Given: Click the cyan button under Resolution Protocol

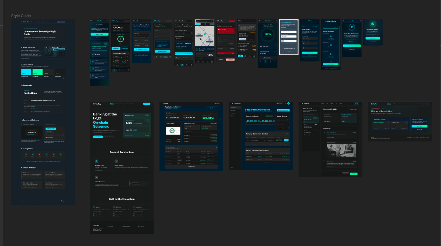Looking at the screenshot, I should click(x=419, y=126).
